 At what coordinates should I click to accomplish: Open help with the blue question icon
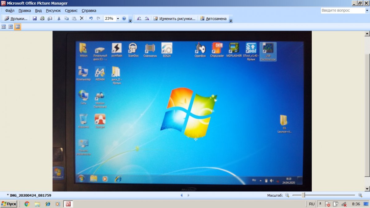[x=124, y=18]
